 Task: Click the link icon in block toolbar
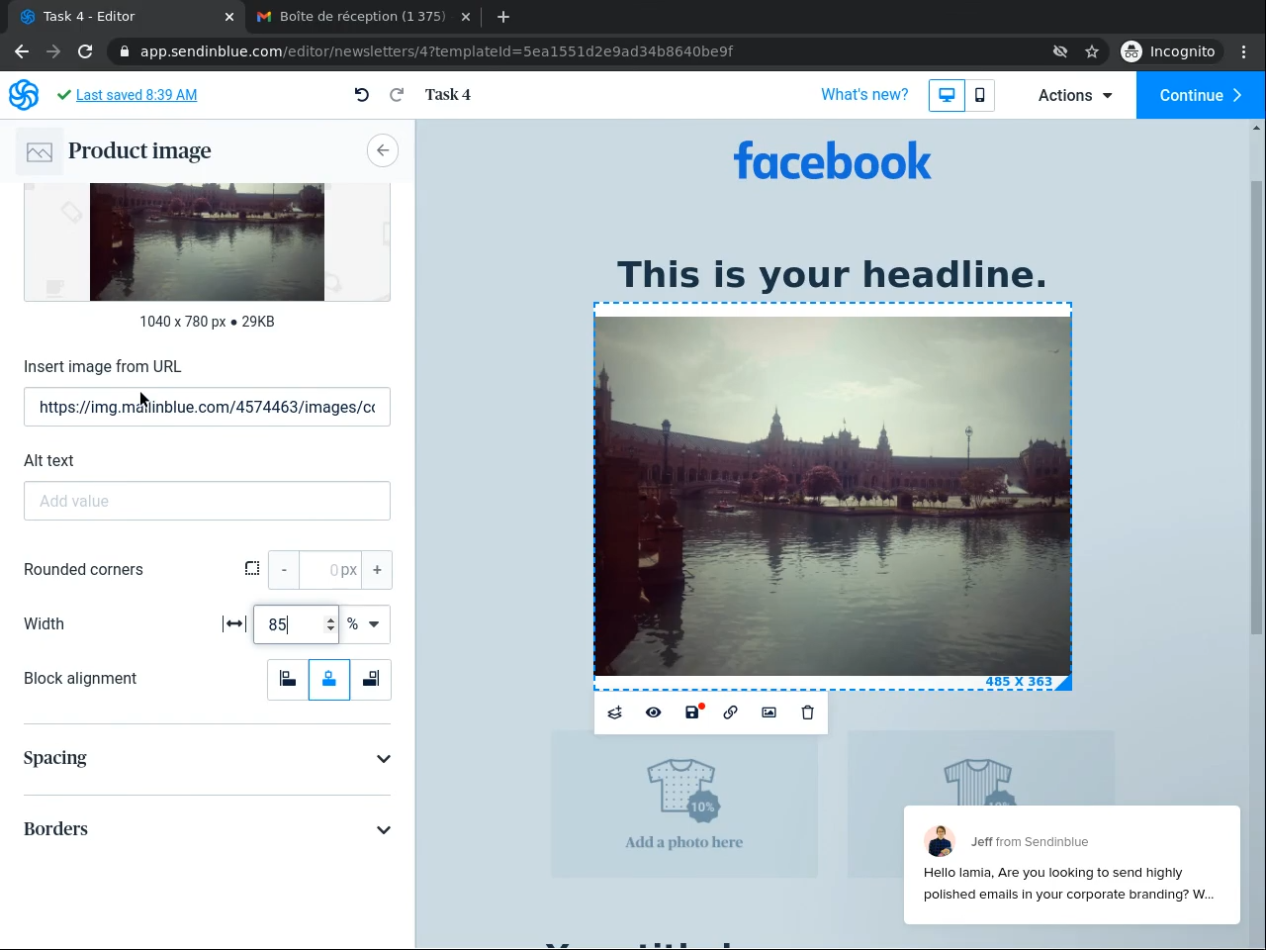(x=730, y=712)
